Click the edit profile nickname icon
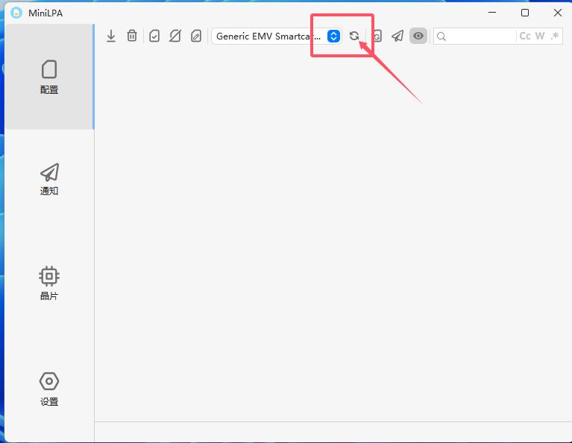Image resolution: width=572 pixels, height=443 pixels. (x=196, y=36)
